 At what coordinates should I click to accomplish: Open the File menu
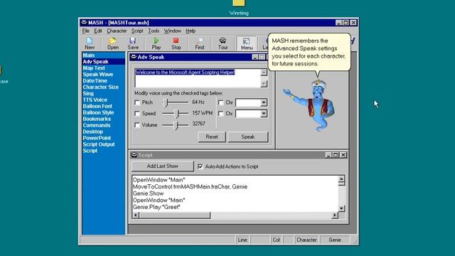point(85,31)
